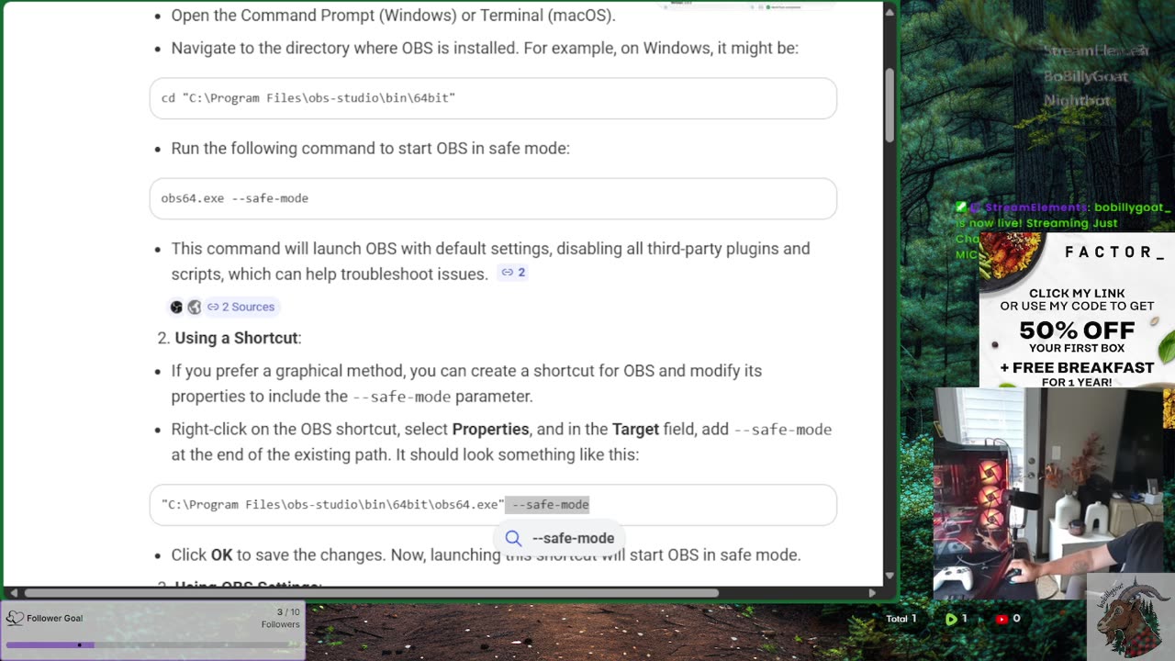Click the vertical scrollbar down arrow
Image resolution: width=1175 pixels, height=661 pixels.
890,576
